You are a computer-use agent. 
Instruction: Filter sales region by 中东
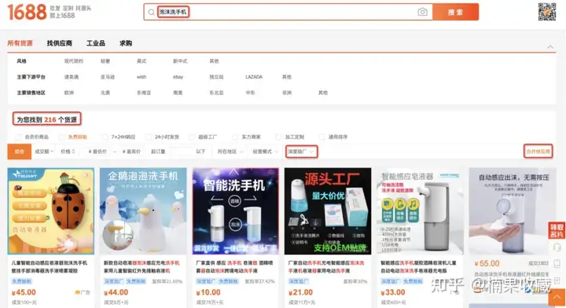point(250,93)
